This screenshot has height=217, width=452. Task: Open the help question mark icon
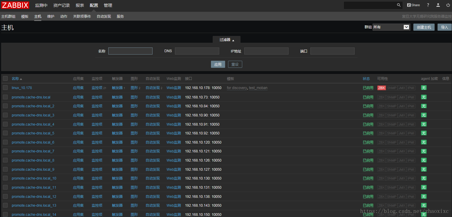(428, 5)
